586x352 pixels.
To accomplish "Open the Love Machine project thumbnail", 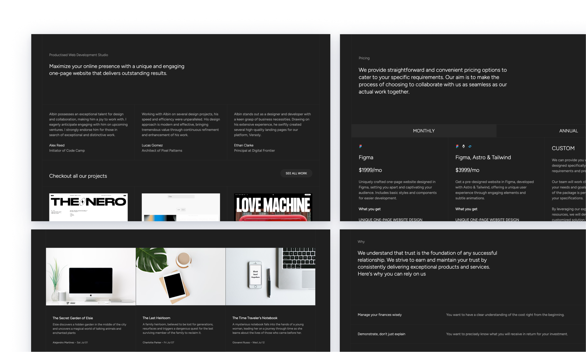I will (273, 207).
